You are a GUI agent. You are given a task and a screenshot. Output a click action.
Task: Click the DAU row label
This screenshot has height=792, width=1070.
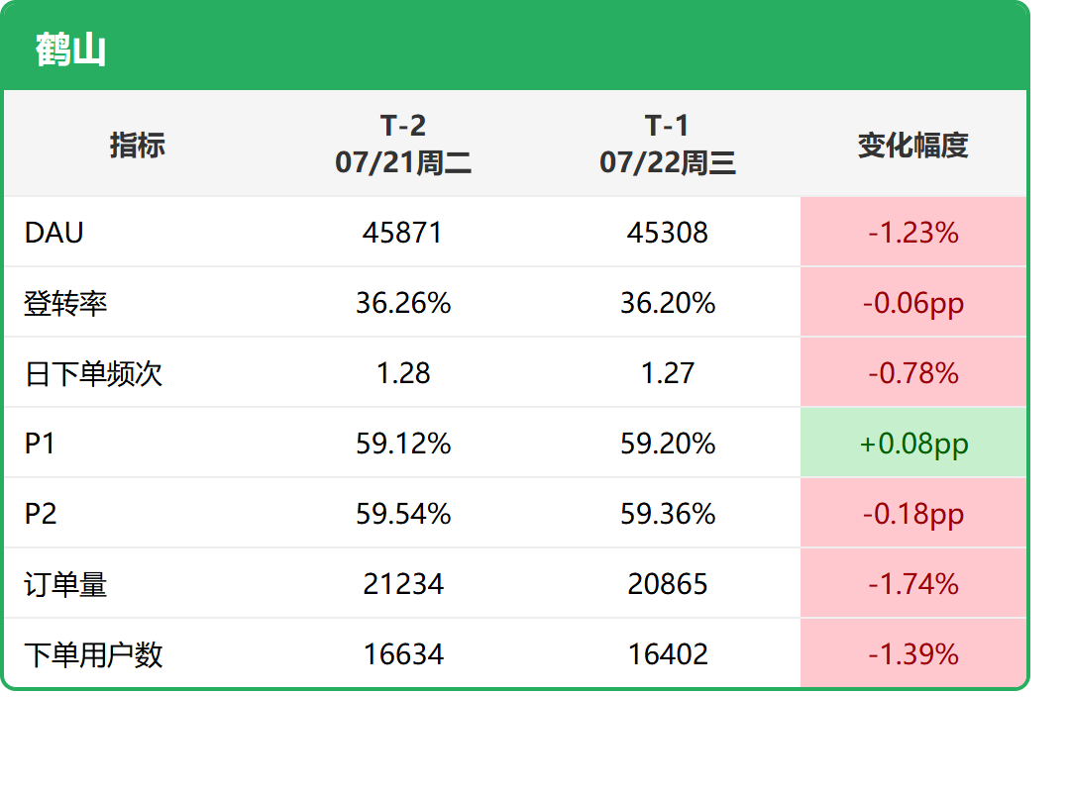[53, 233]
